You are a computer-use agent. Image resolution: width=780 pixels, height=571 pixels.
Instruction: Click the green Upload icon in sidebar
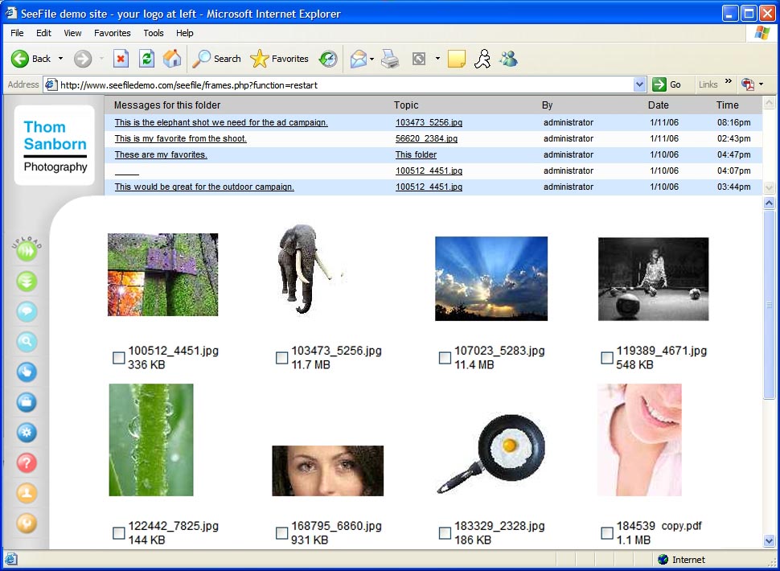27,251
